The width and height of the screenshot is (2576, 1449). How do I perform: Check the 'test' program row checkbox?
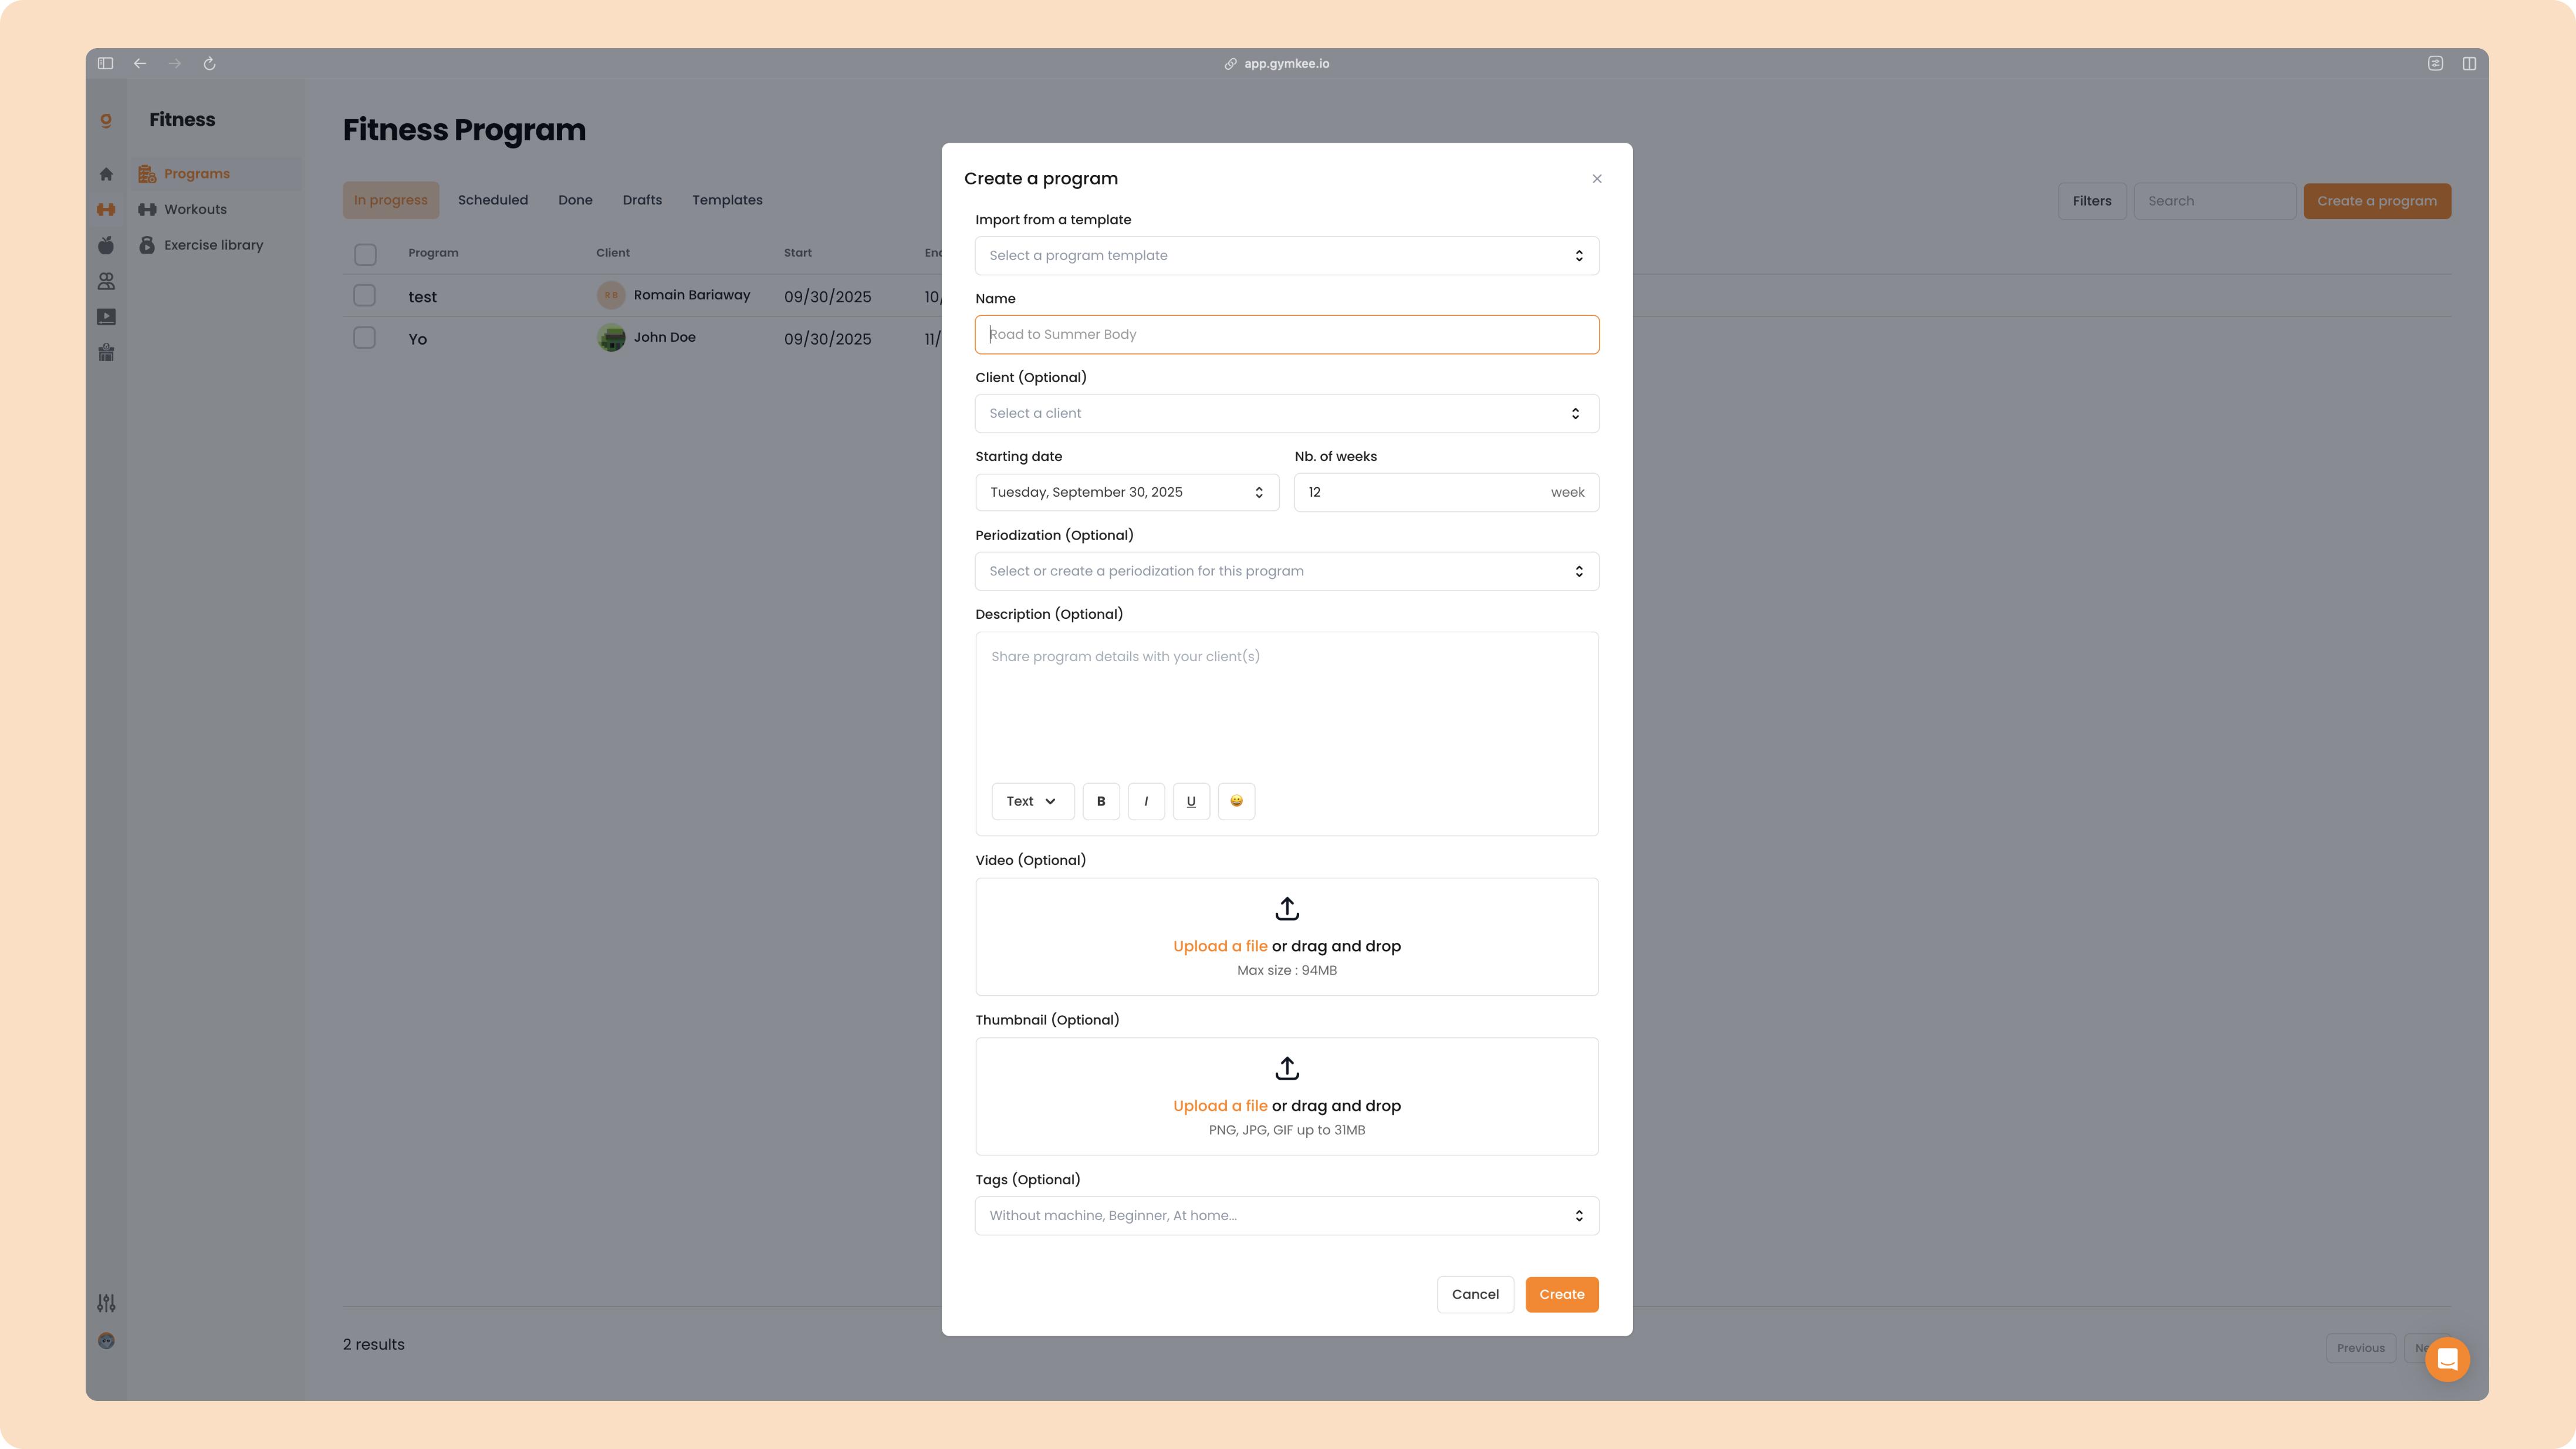(x=365, y=295)
